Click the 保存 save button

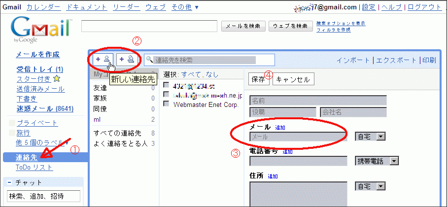coord(259,79)
